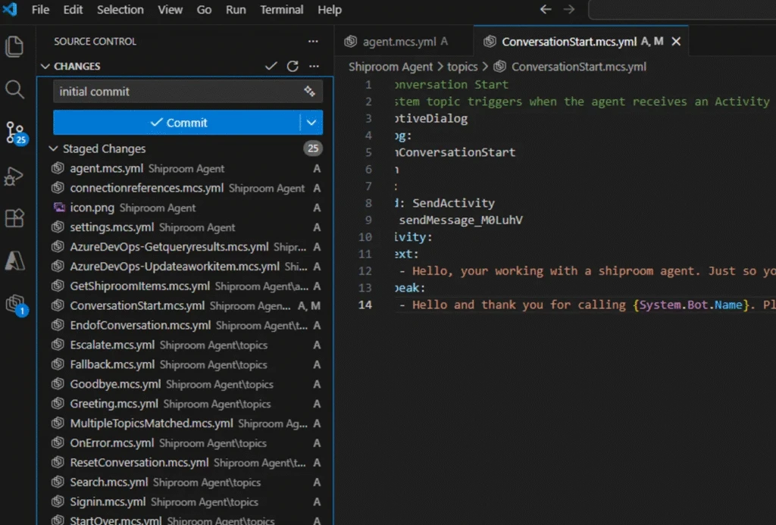The height and width of the screenshot is (525, 776).
Task: Open the Extensions view icon
Action: [x=15, y=217]
